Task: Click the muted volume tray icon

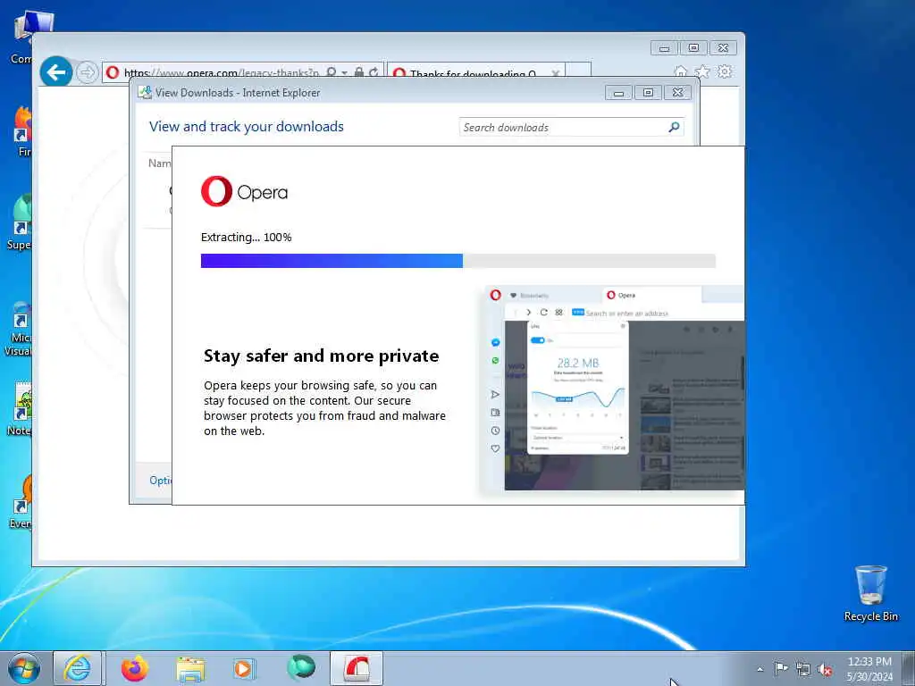Action: 825,669
